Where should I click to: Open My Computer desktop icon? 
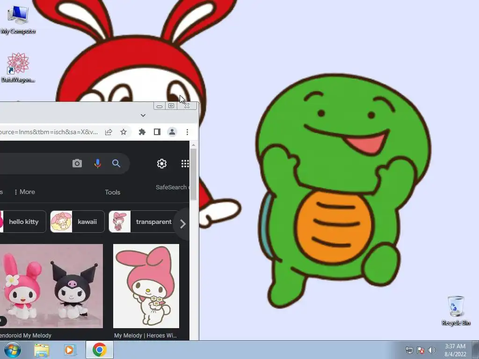point(18,19)
